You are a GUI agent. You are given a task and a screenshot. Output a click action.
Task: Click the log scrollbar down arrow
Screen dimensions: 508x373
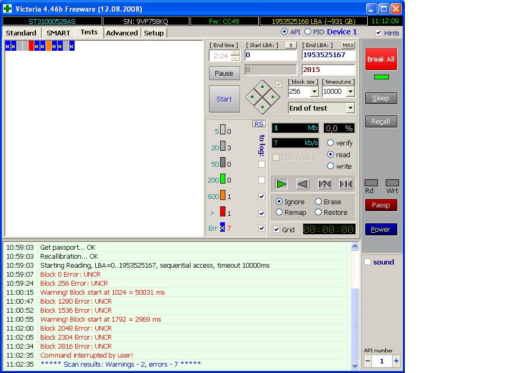[355, 366]
